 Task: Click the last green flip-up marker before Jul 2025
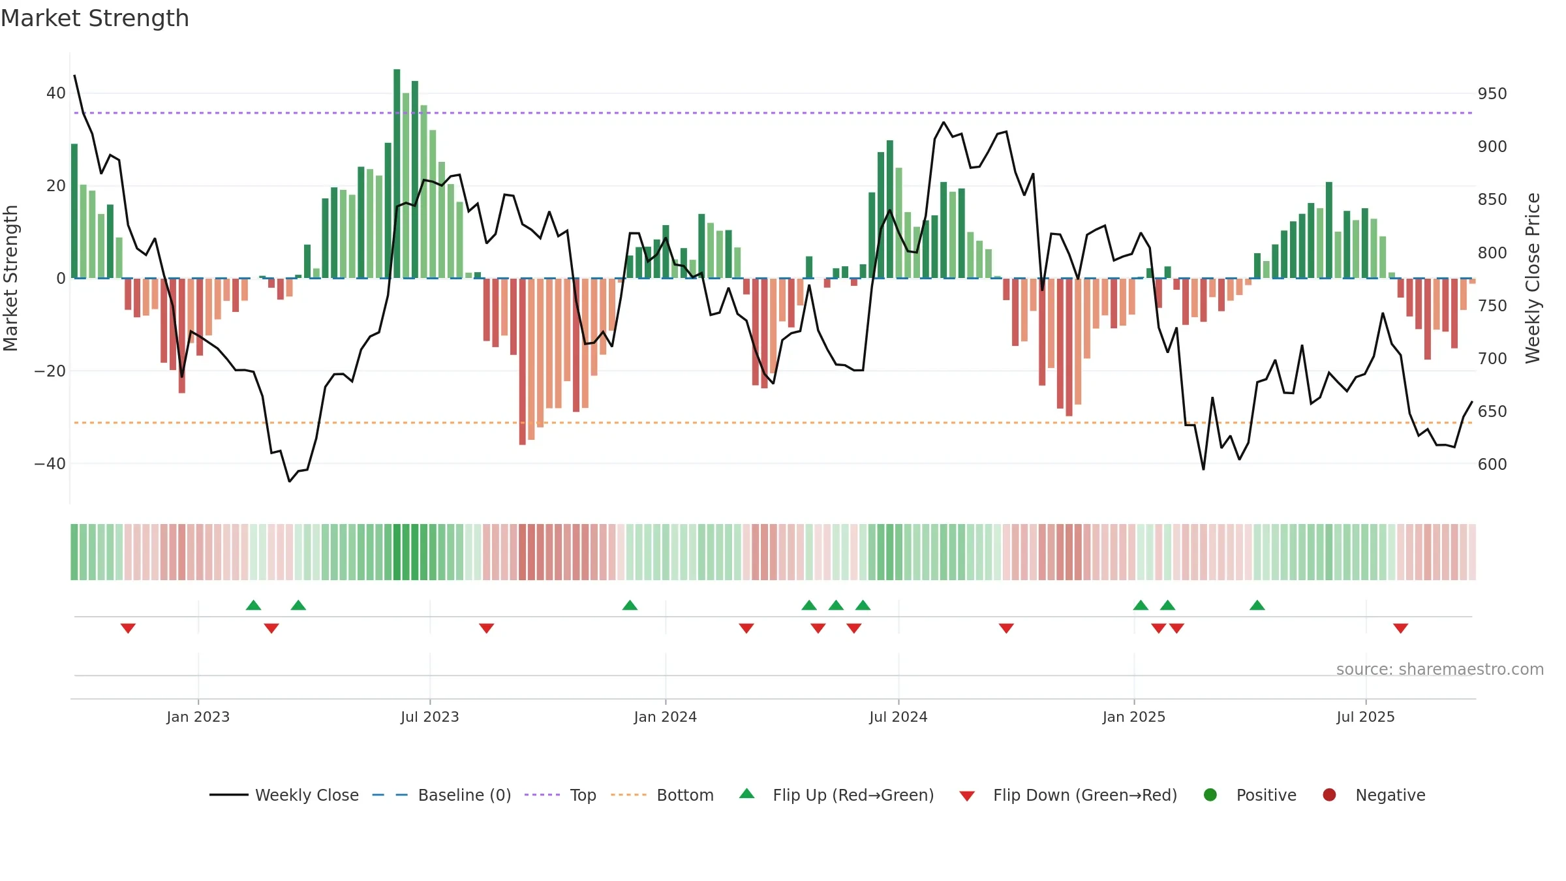pos(1257,605)
